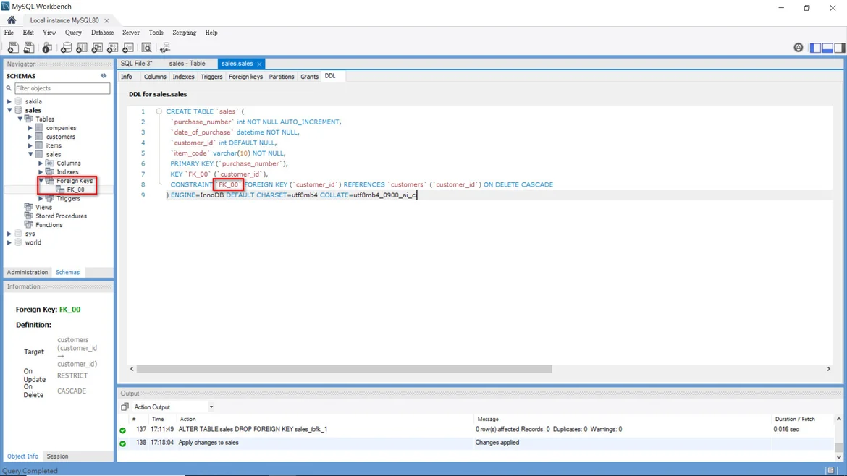The height and width of the screenshot is (476, 847).
Task: Click the create new table icon
Action: point(82,48)
